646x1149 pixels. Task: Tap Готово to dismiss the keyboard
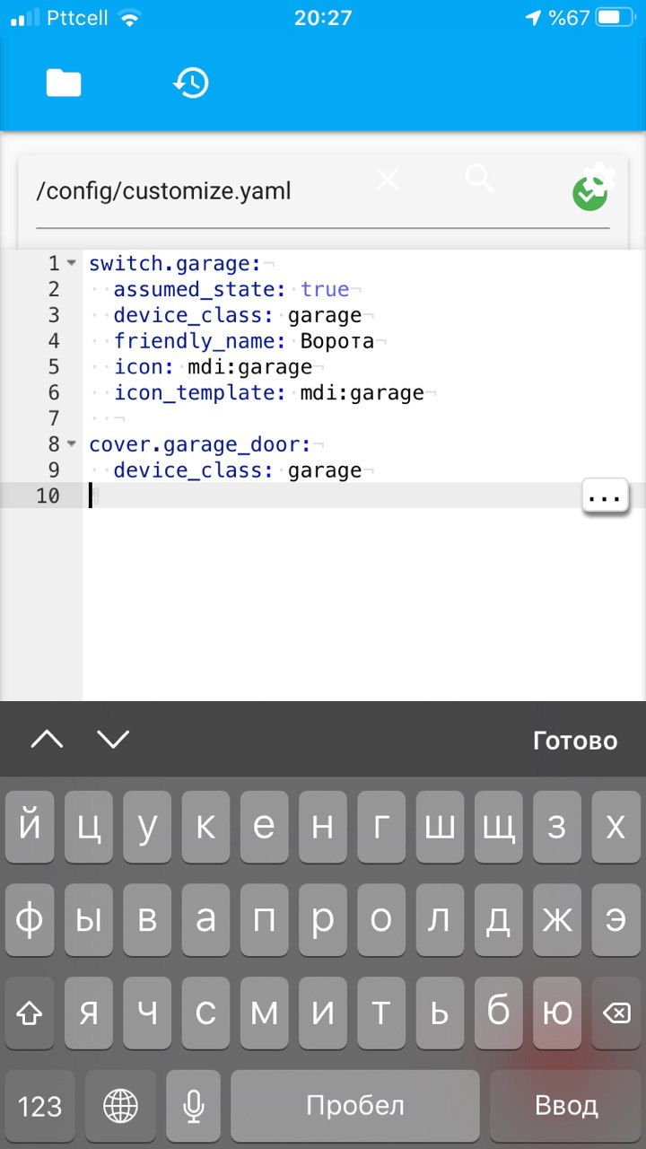tap(575, 741)
